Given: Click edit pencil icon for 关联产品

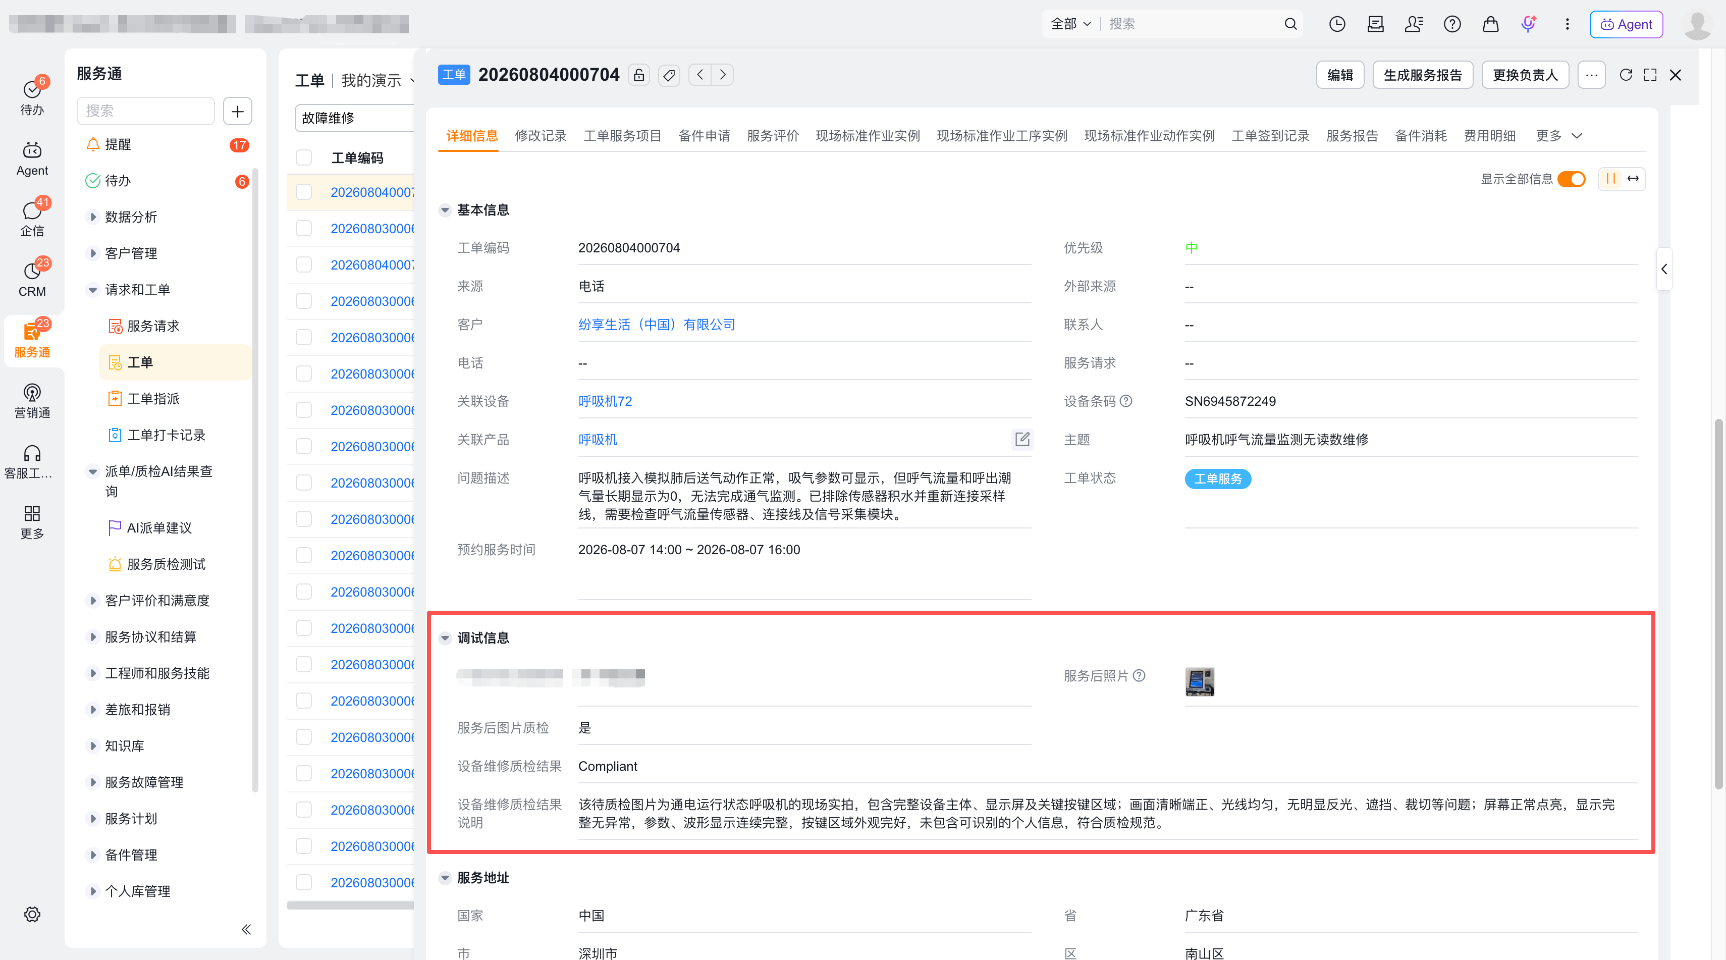Looking at the screenshot, I should 1022,440.
